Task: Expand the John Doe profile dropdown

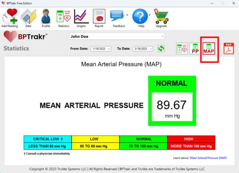Action: click(162, 37)
